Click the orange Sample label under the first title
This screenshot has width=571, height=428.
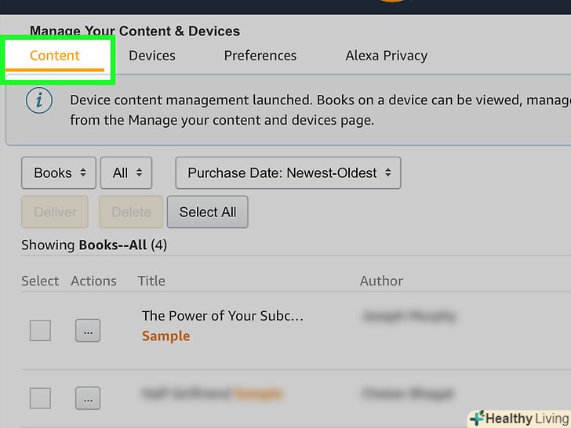(165, 336)
